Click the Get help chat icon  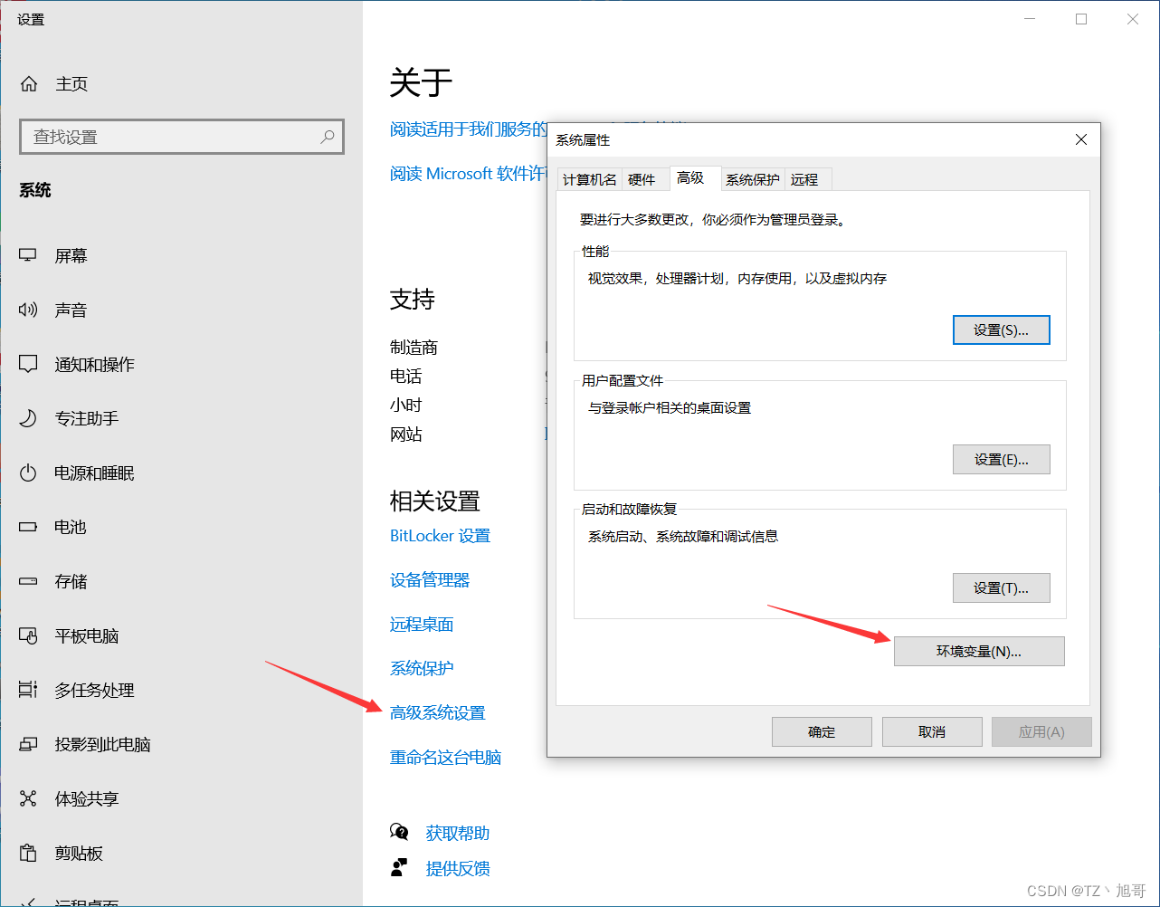pyautogui.click(x=399, y=832)
